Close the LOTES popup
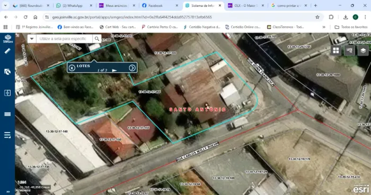 [72, 68]
